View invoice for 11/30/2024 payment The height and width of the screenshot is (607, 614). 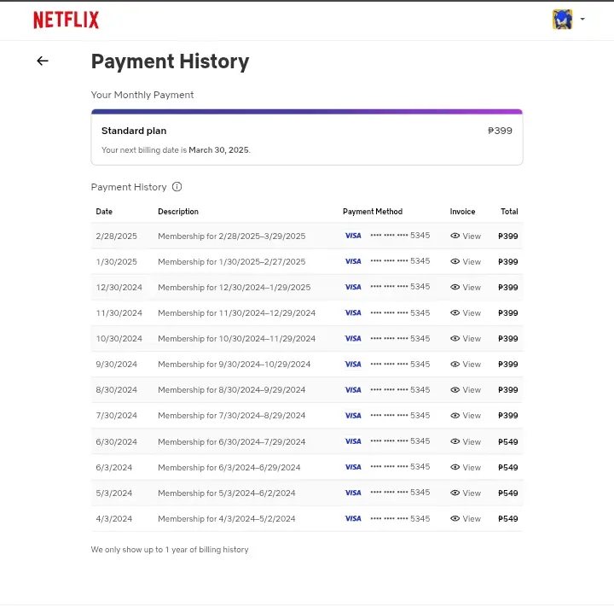466,313
